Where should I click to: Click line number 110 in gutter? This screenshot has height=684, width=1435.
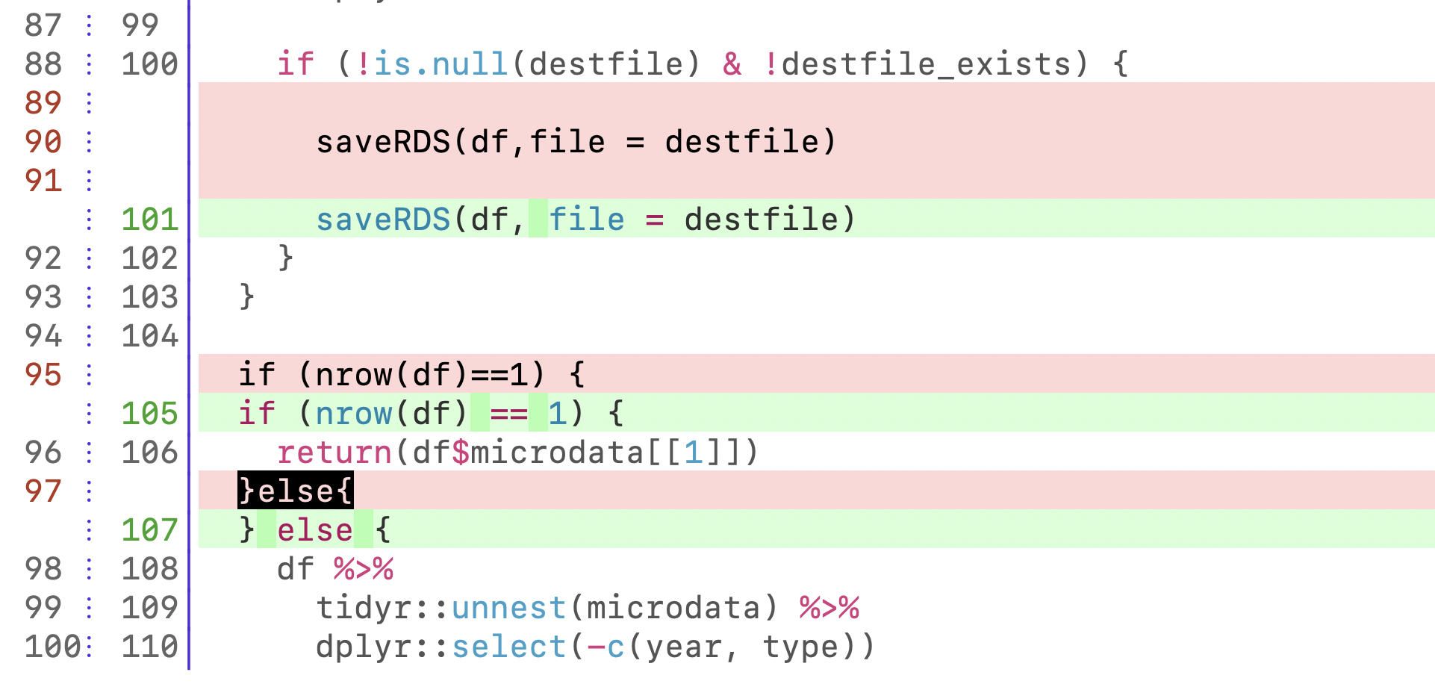pos(149,647)
